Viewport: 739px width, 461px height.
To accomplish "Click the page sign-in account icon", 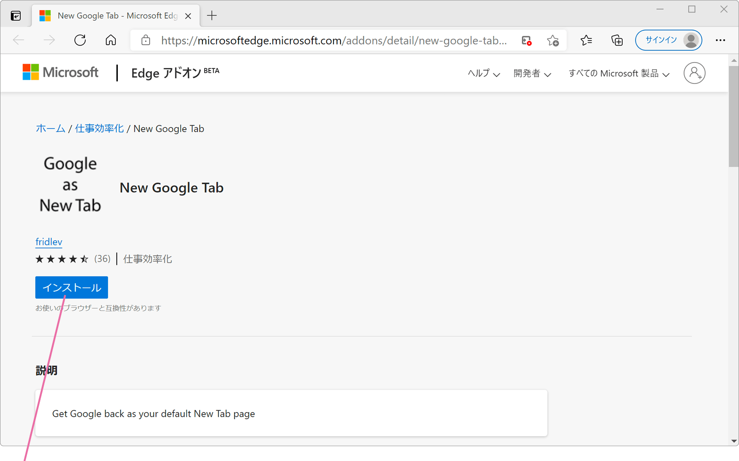I will [x=694, y=73].
